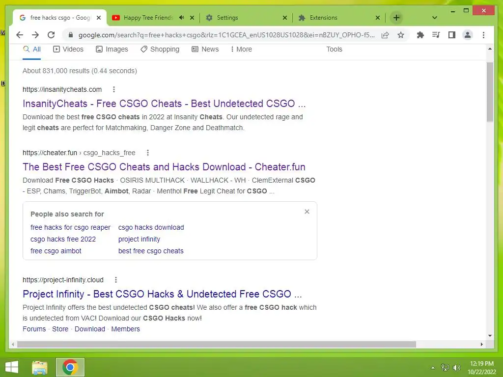Screen dimensions: 503x377
Task: Open a new tab with plus button
Action: [396, 18]
